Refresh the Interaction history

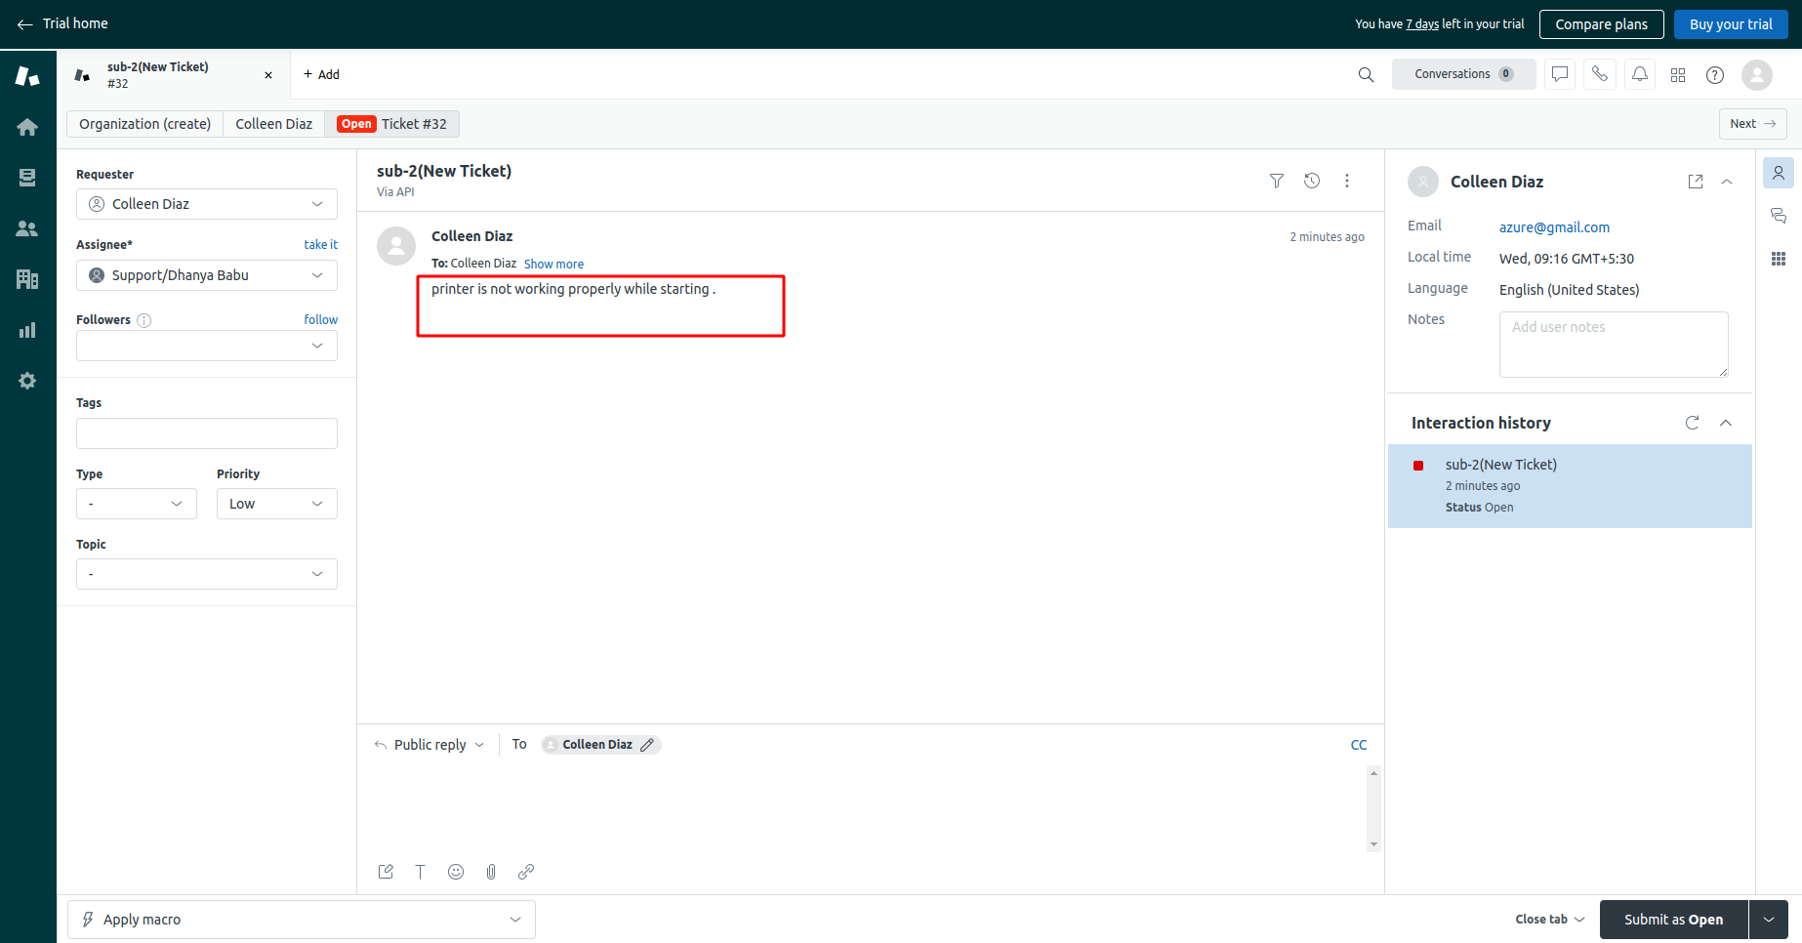tap(1693, 423)
